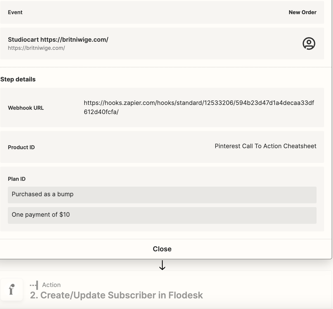Select the One payment of $10 plan
333x309 pixels.
click(162, 215)
